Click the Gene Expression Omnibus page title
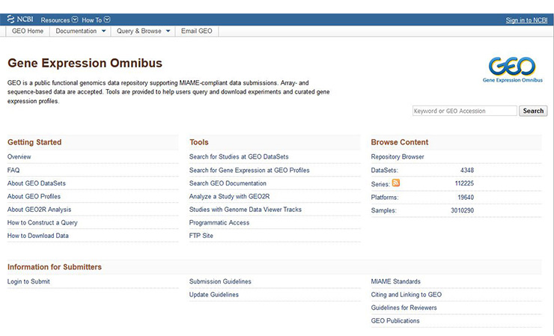Image resolution: width=554 pixels, height=336 pixels. coord(85,64)
